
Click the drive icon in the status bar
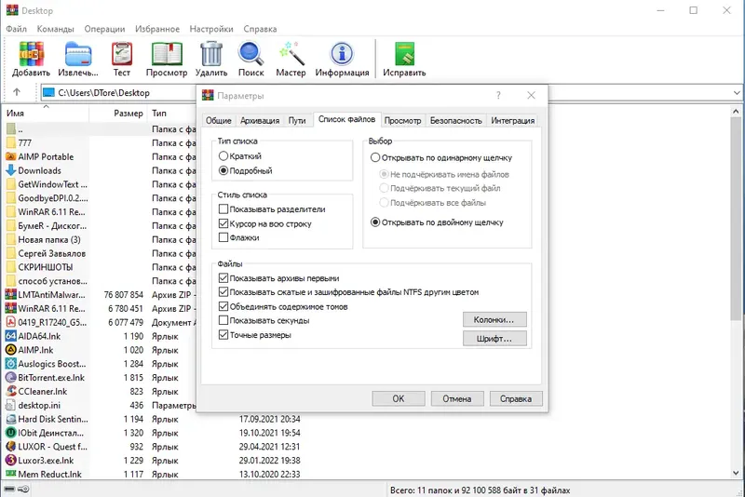(9, 489)
